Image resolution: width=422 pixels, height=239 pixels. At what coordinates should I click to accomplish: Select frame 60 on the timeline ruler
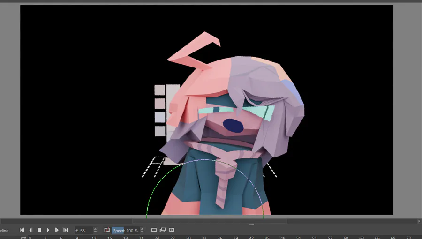coord(346,238)
